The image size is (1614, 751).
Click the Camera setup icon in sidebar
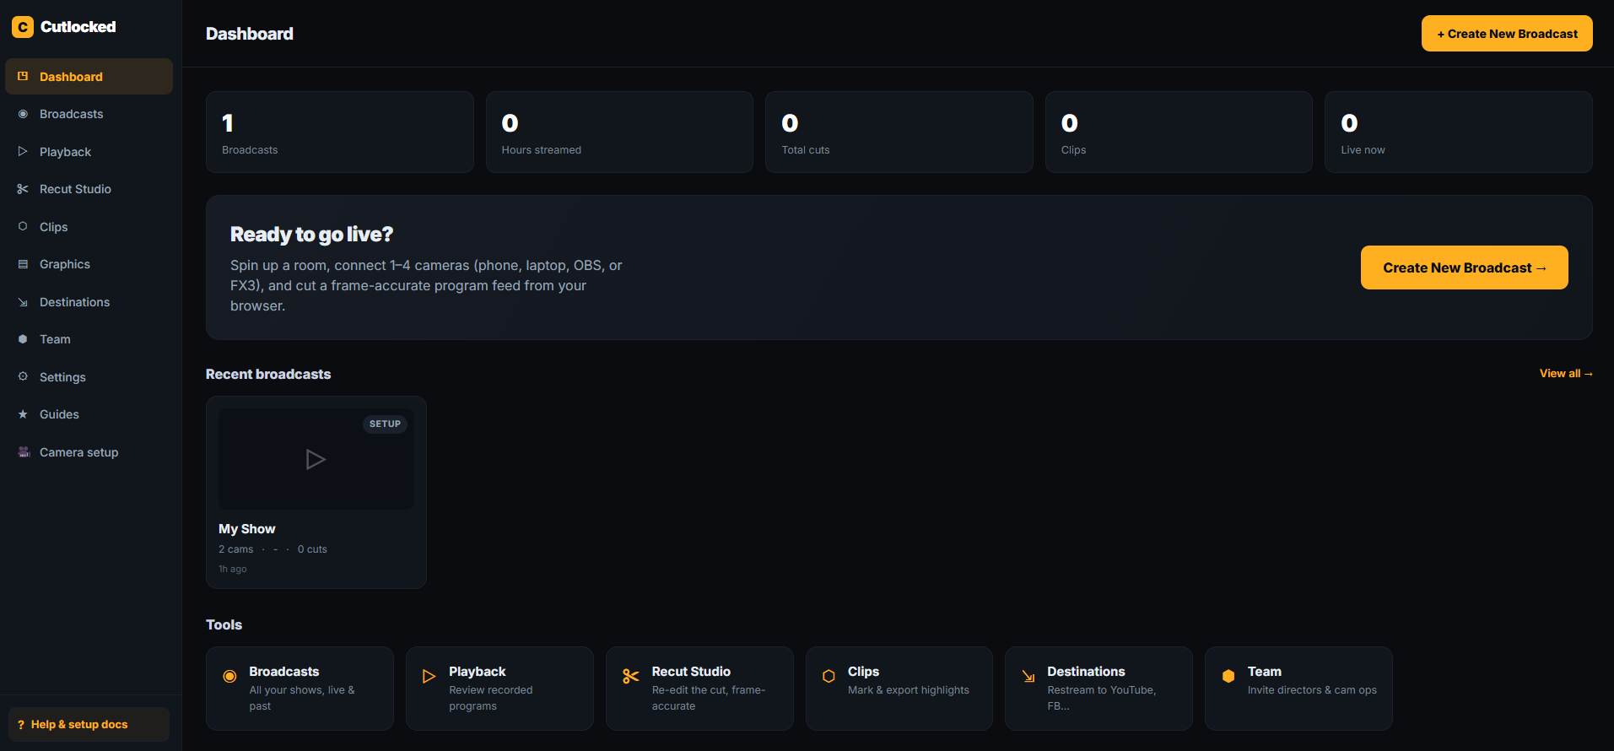(x=24, y=452)
